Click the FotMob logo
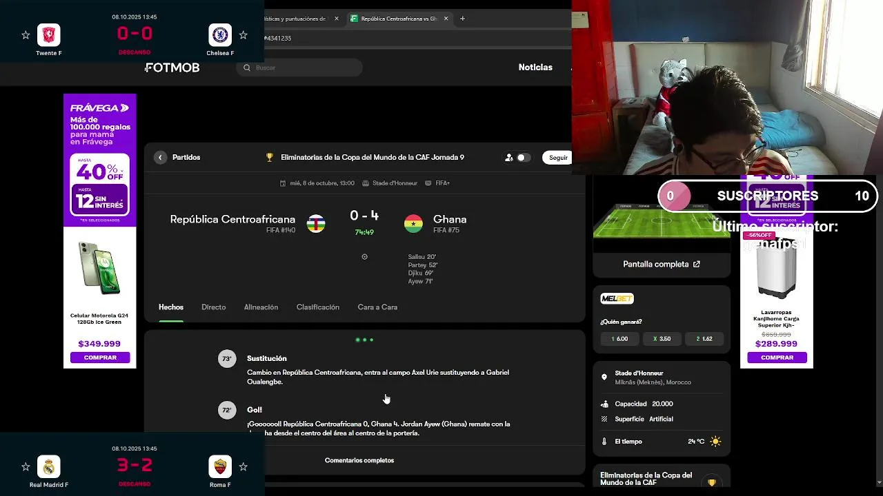The height and width of the screenshot is (496, 883). point(172,68)
